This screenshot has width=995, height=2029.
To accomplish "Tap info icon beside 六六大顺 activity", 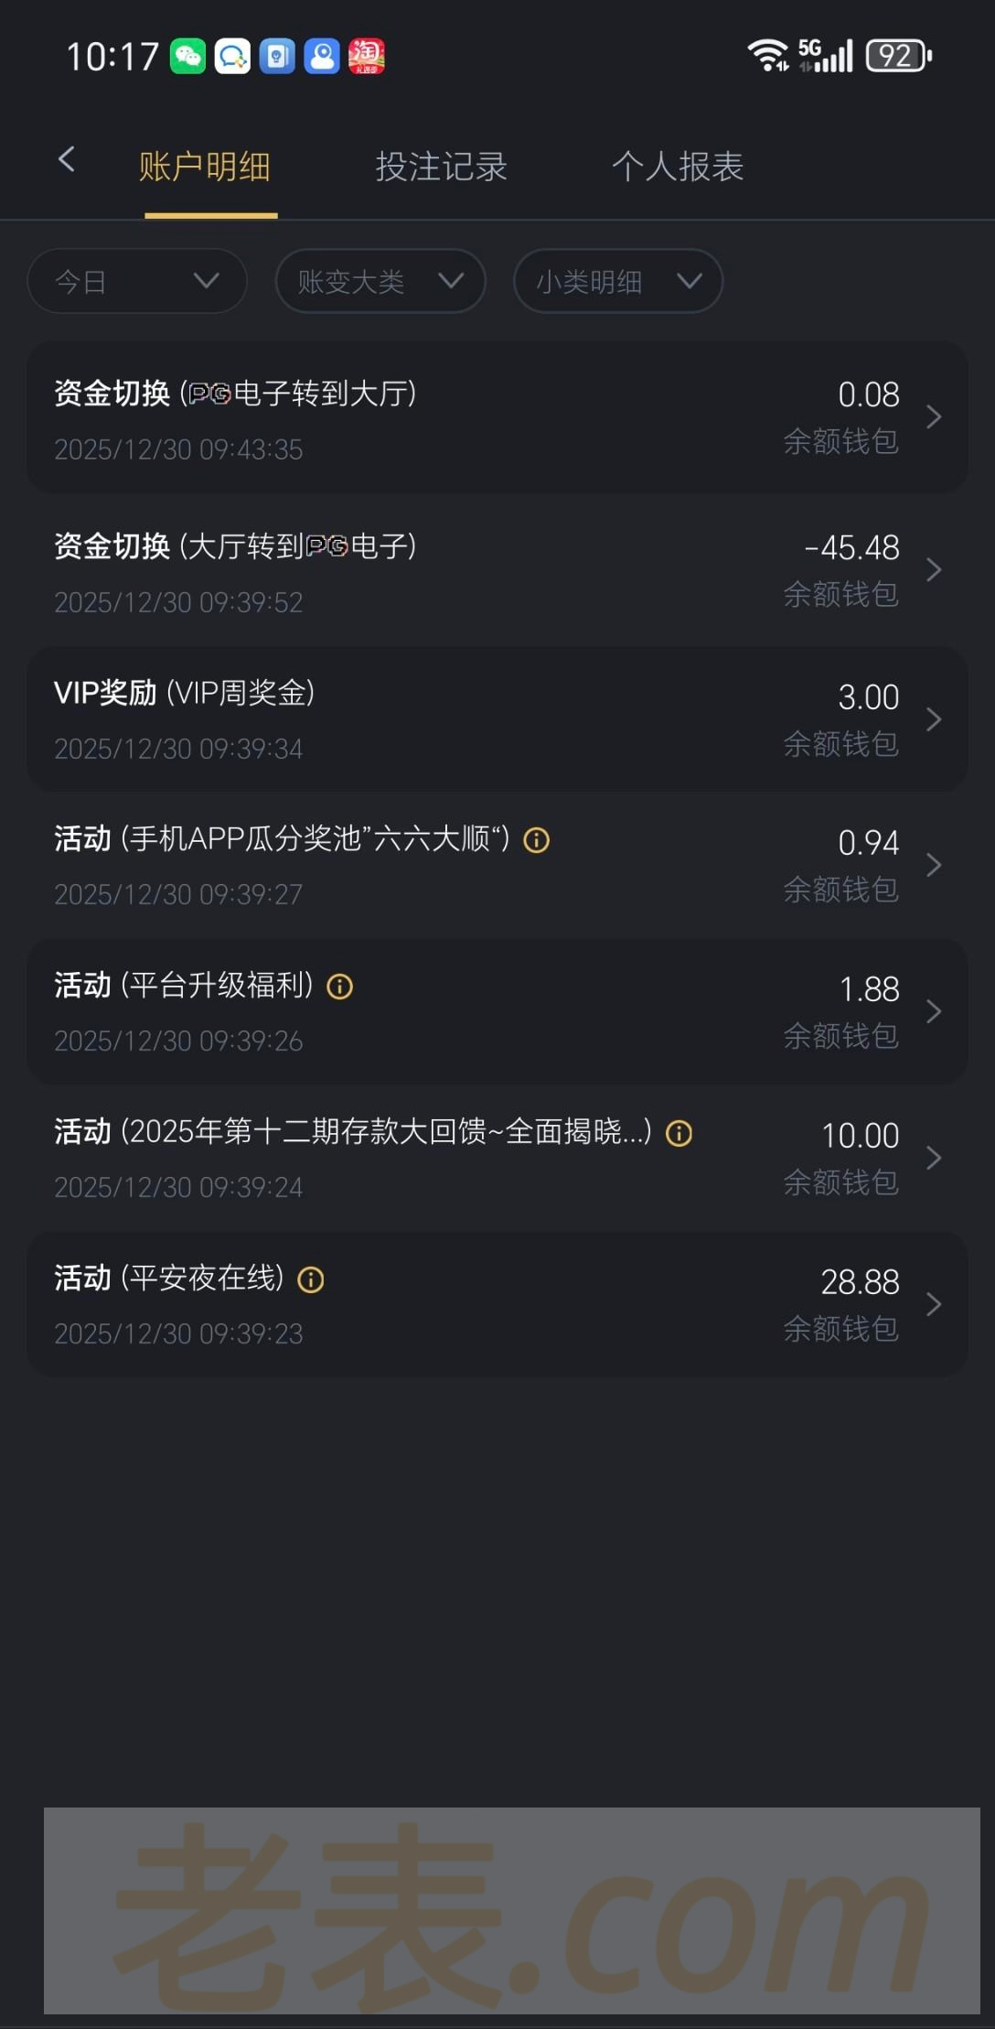I will coord(537,840).
